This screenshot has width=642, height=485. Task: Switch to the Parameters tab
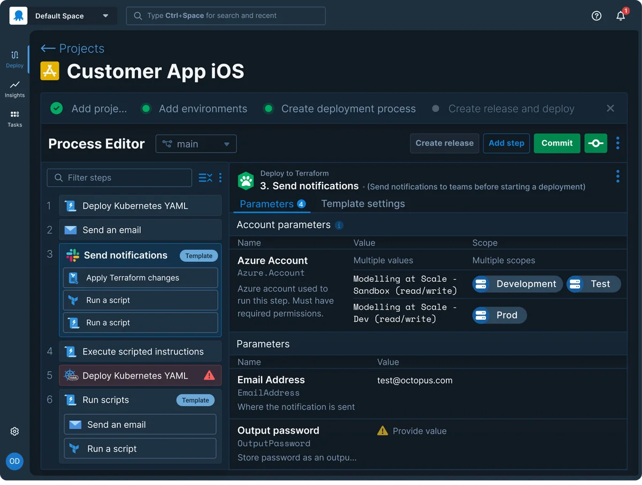point(272,204)
